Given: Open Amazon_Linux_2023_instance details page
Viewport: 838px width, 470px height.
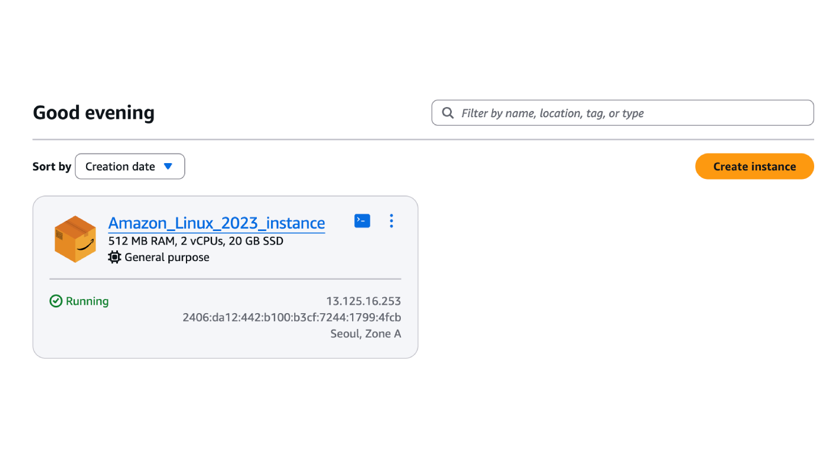Looking at the screenshot, I should [217, 223].
